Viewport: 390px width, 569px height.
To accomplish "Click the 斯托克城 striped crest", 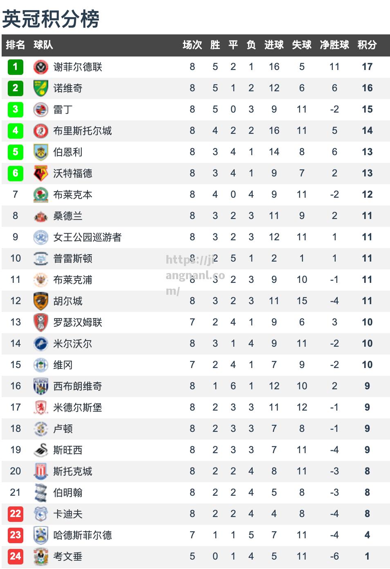I will [41, 471].
